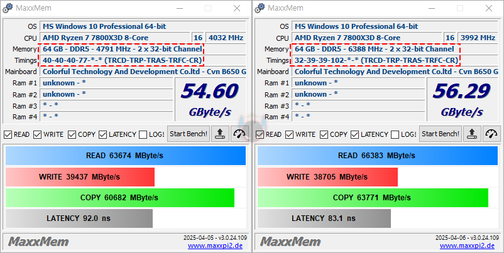The image size is (504, 253).
Task: Click the Mainboard field in left window
Action: [x=143, y=72]
